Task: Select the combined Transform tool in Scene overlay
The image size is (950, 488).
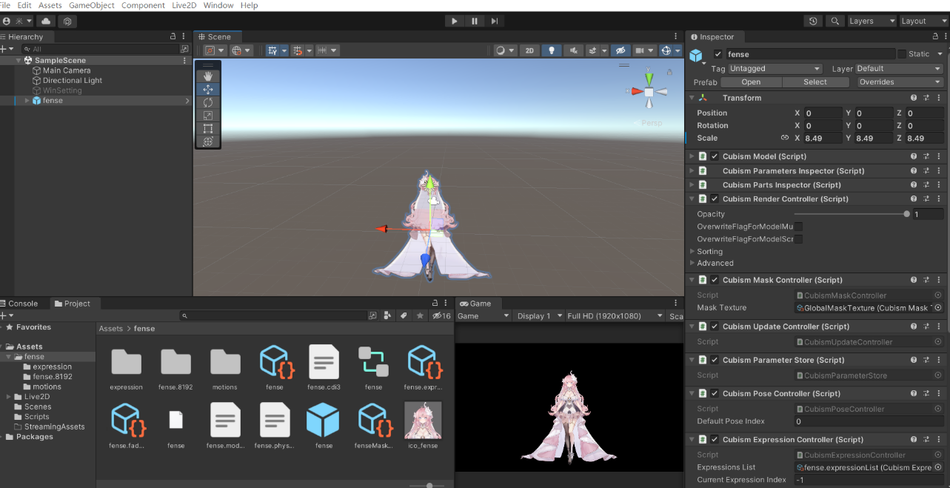Action: coord(208,141)
